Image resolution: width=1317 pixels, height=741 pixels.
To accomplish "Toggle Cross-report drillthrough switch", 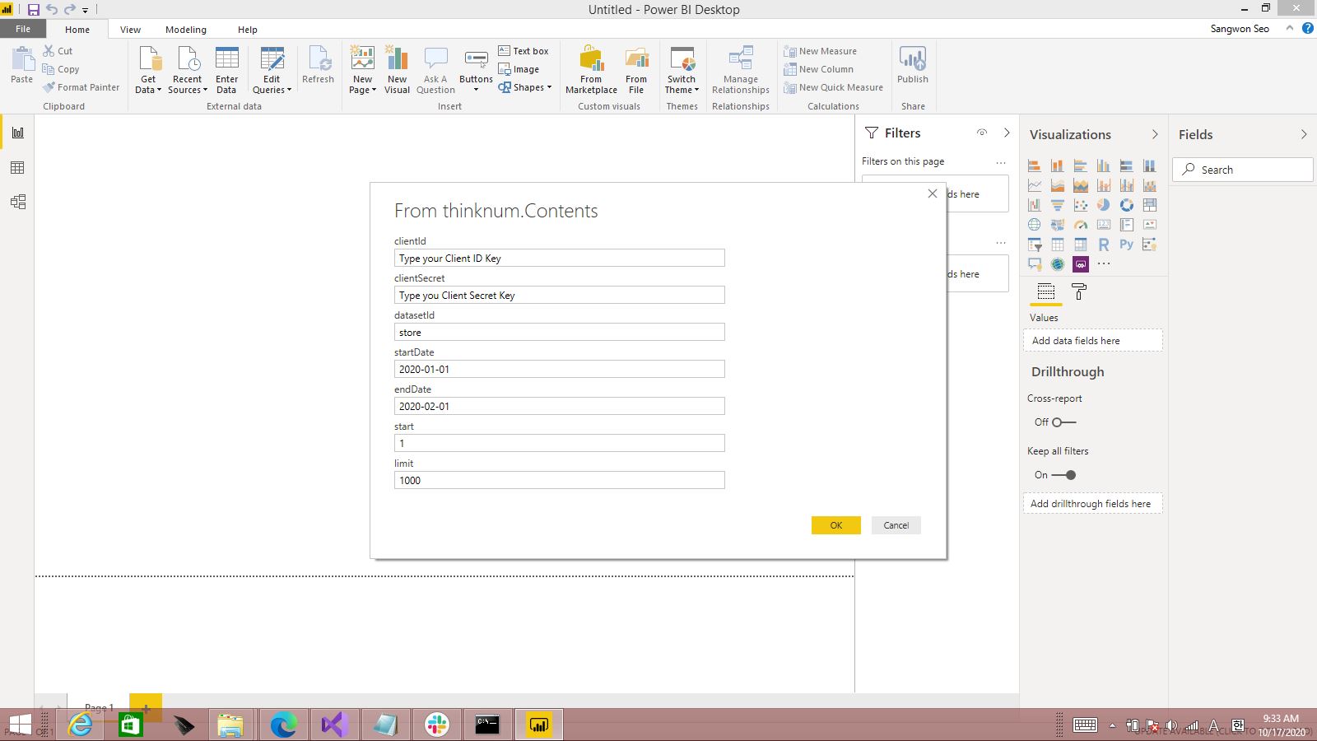I will click(1063, 422).
